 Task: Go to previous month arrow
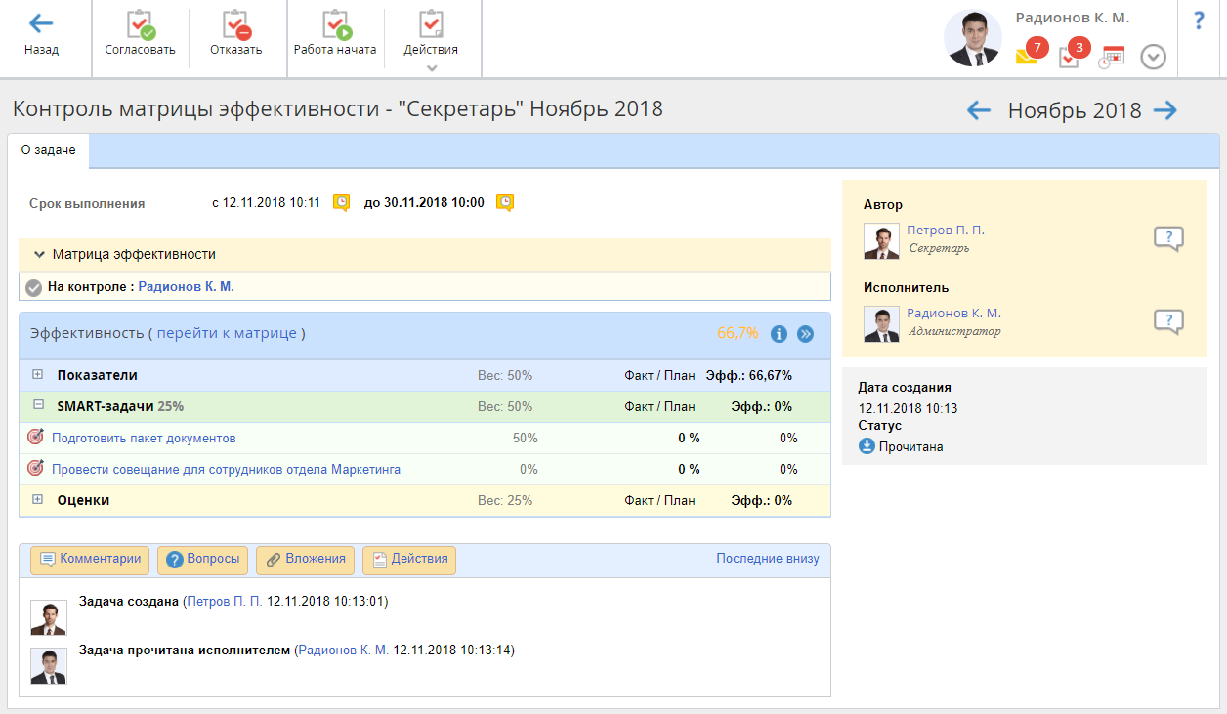tap(979, 110)
